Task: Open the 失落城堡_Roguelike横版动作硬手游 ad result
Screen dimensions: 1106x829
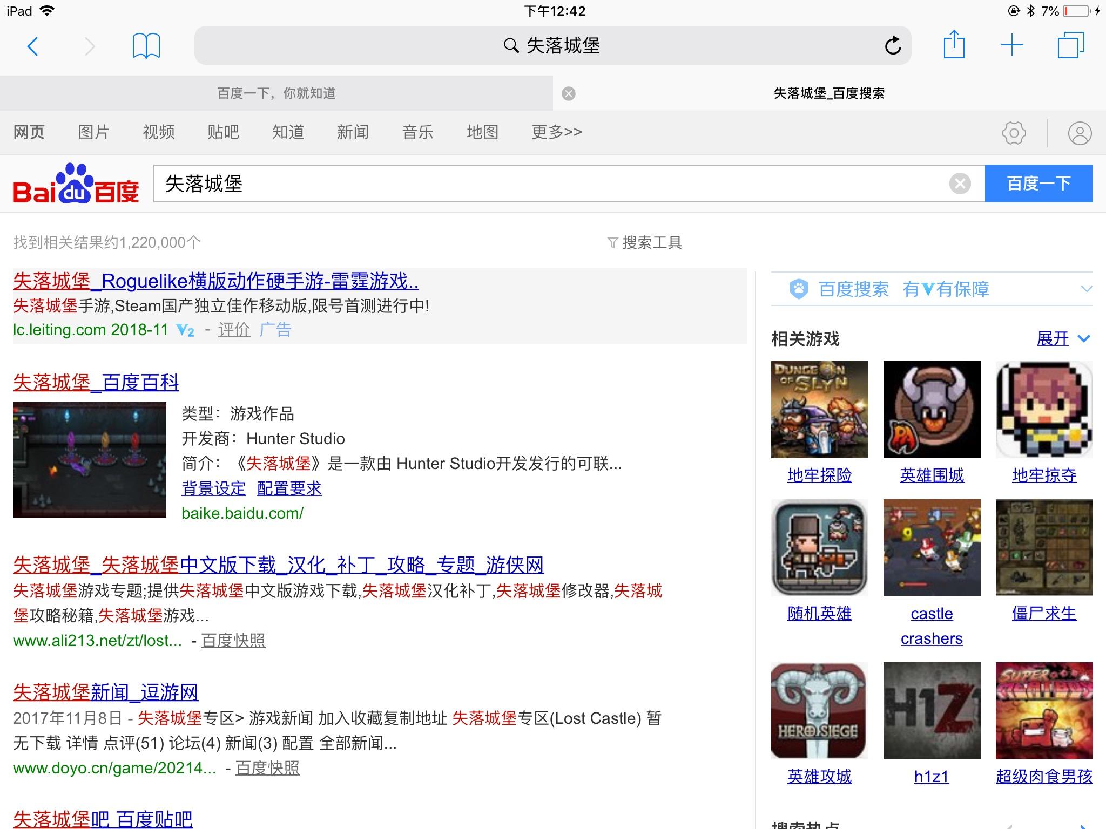Action: [216, 281]
